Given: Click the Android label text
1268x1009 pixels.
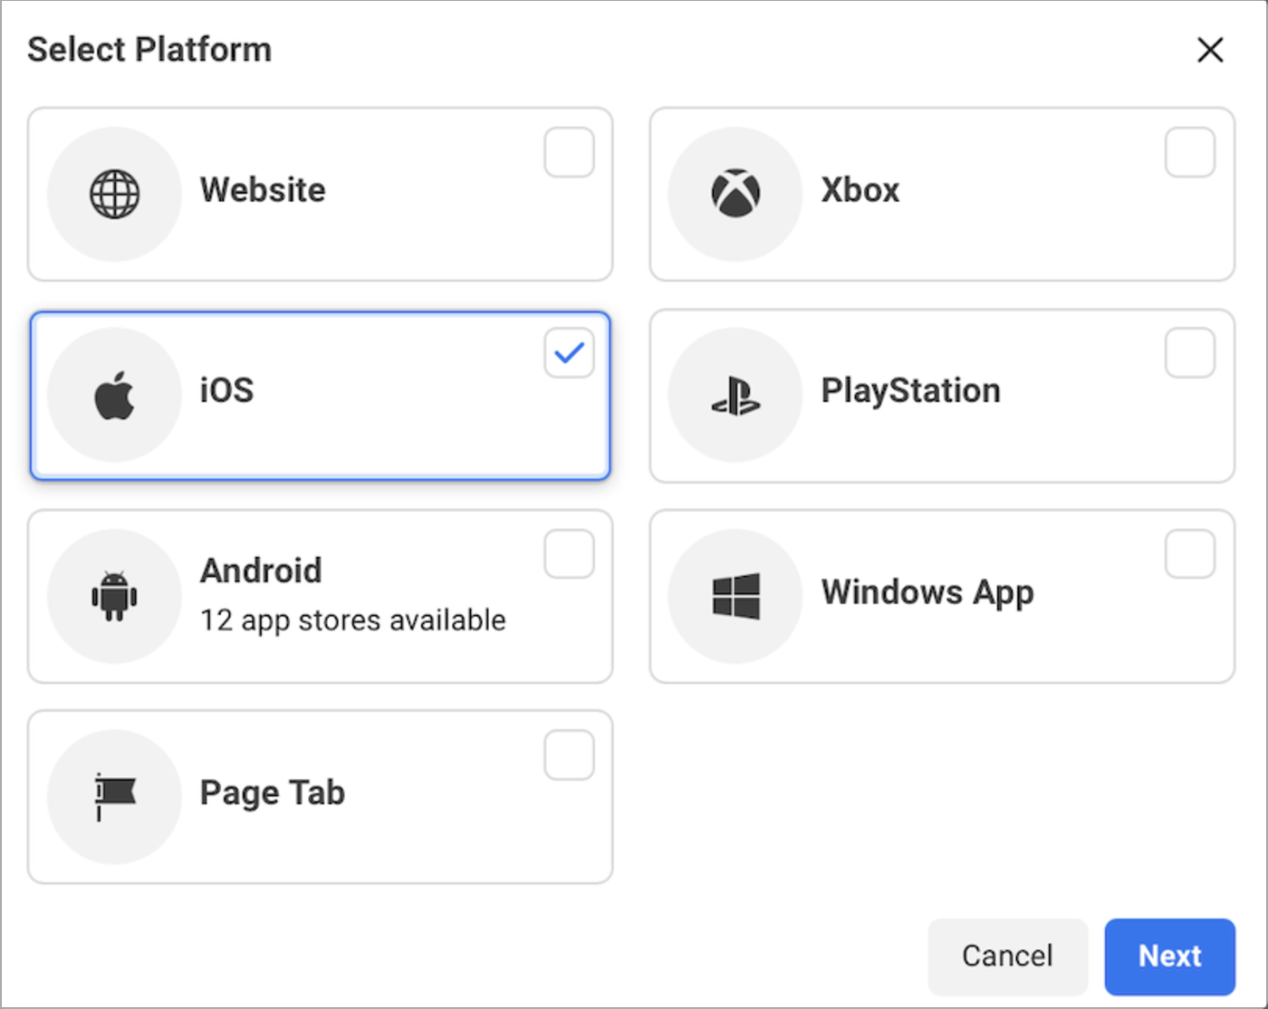Looking at the screenshot, I should 261,571.
